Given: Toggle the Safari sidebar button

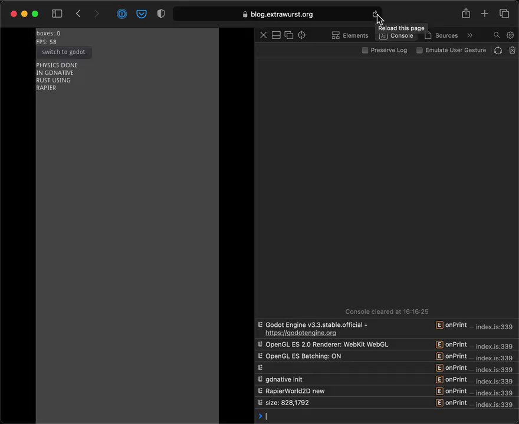Looking at the screenshot, I should tap(57, 14).
